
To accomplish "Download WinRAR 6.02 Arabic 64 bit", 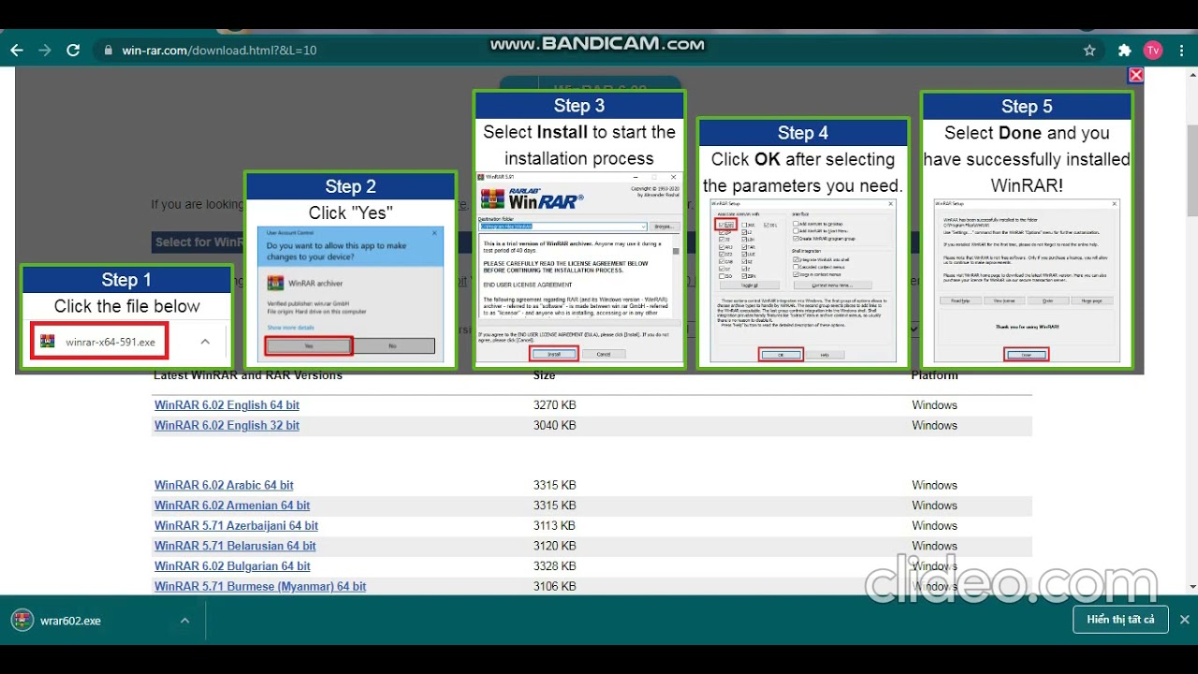I will 224,485.
